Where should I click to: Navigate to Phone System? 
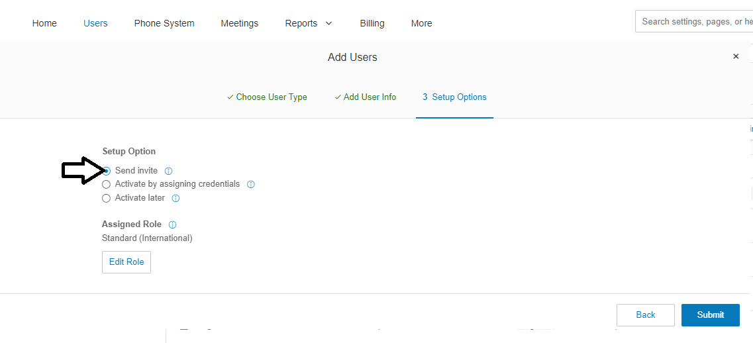[164, 23]
